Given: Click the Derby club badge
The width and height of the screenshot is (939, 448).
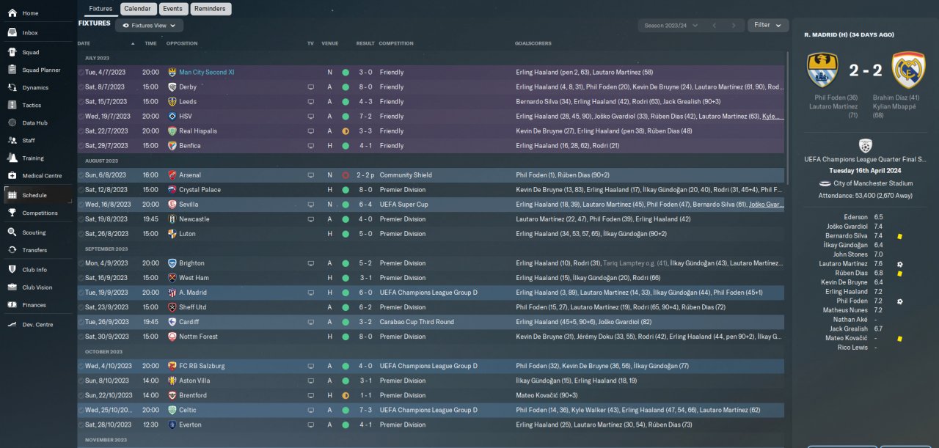Looking at the screenshot, I should coord(172,87).
